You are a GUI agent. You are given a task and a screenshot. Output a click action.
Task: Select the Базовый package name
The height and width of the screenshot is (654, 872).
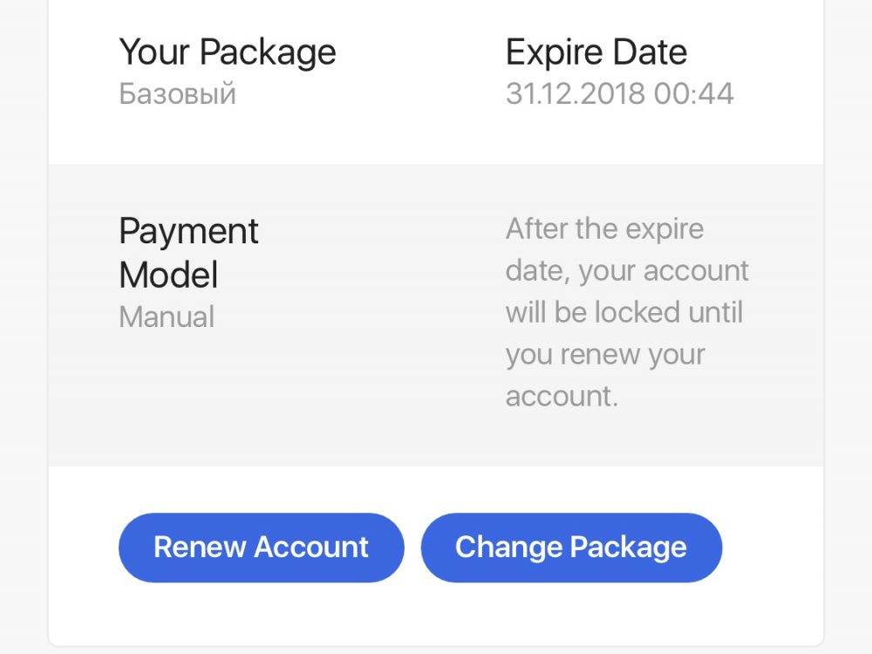point(177,93)
